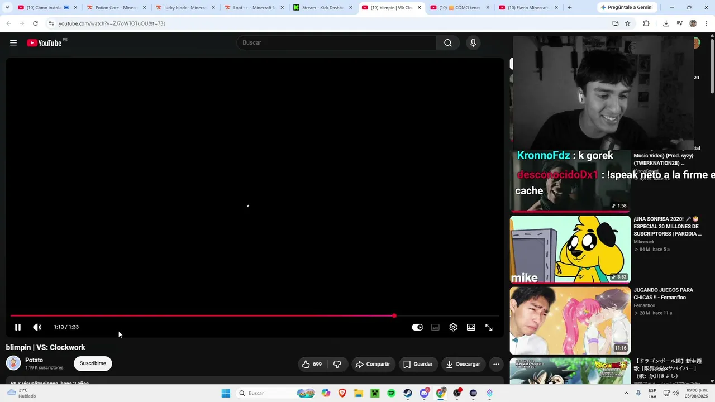Download the video with Descargar
Image resolution: width=715 pixels, height=402 pixels.
(463, 364)
